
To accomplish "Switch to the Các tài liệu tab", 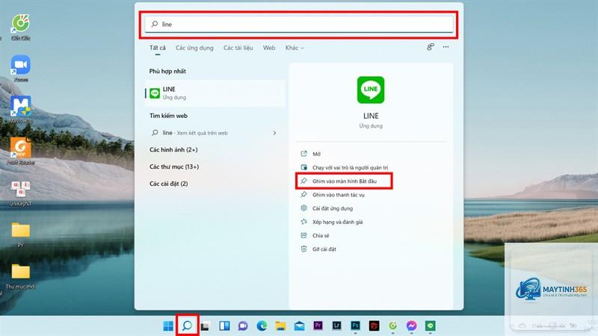I will point(238,48).
